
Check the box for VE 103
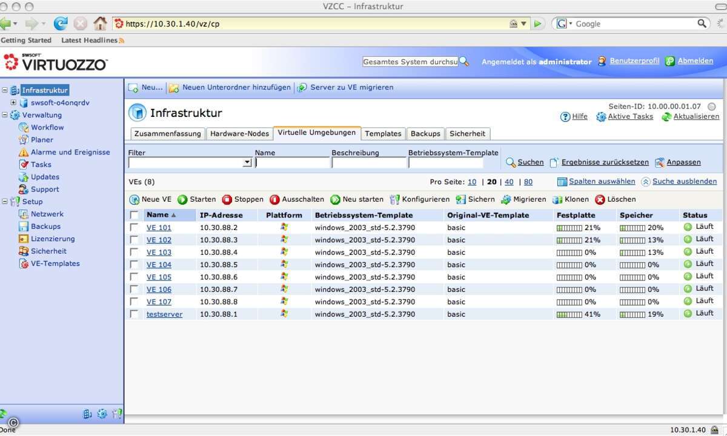pos(134,252)
